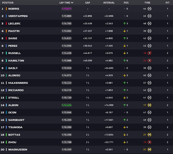Viewport: 173px width, 154px height.
Task: Click the GAP column header
Action: click(x=88, y=3)
